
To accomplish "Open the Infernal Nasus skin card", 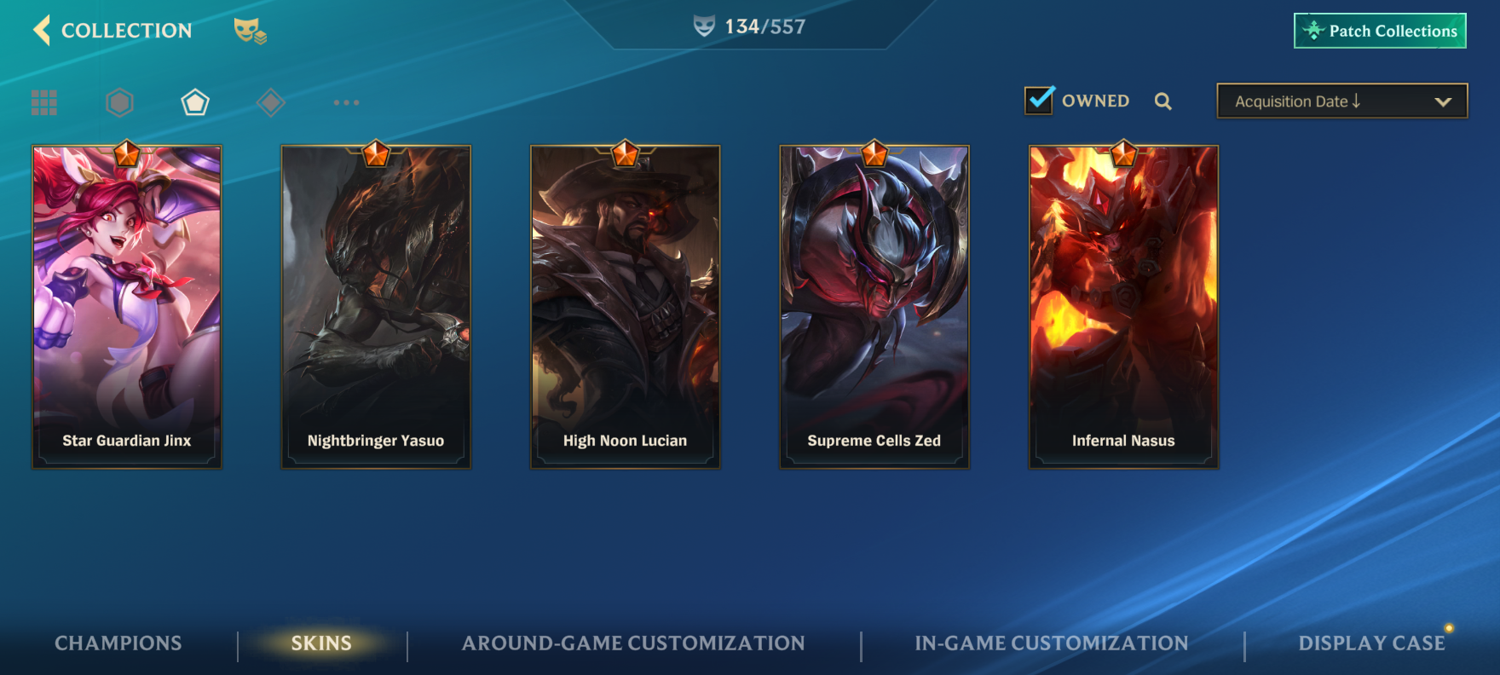I will coord(1123,307).
